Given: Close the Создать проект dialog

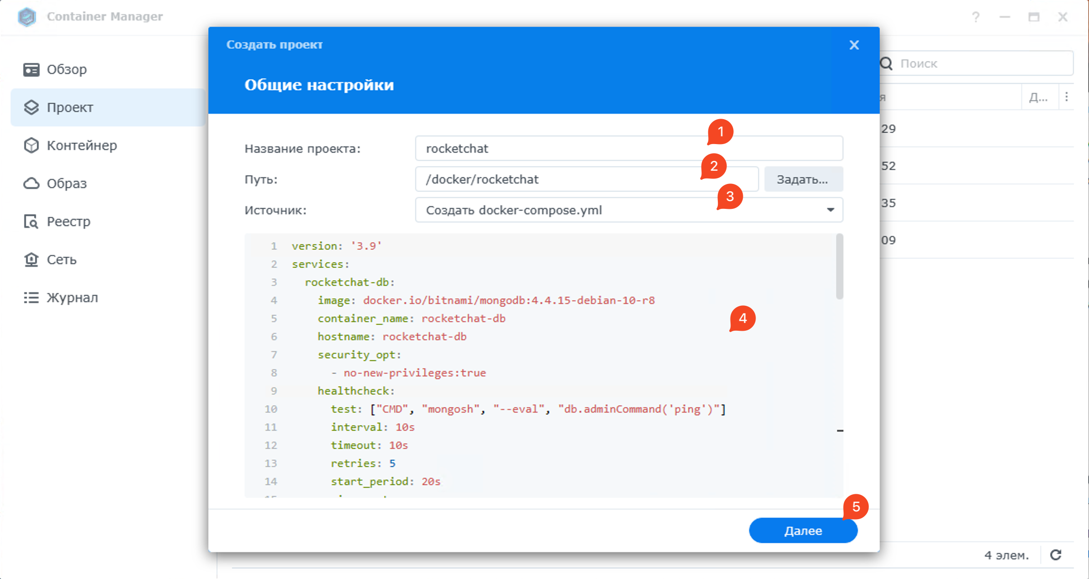Looking at the screenshot, I should tap(854, 45).
